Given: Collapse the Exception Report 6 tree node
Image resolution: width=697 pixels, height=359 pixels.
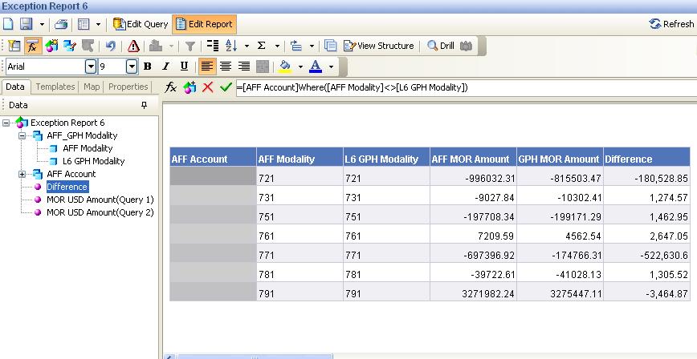Looking at the screenshot, I should (x=6, y=123).
